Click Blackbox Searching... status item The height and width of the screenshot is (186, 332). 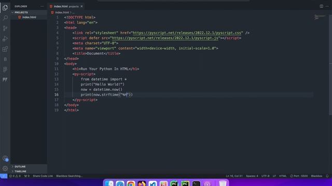pos(69,176)
